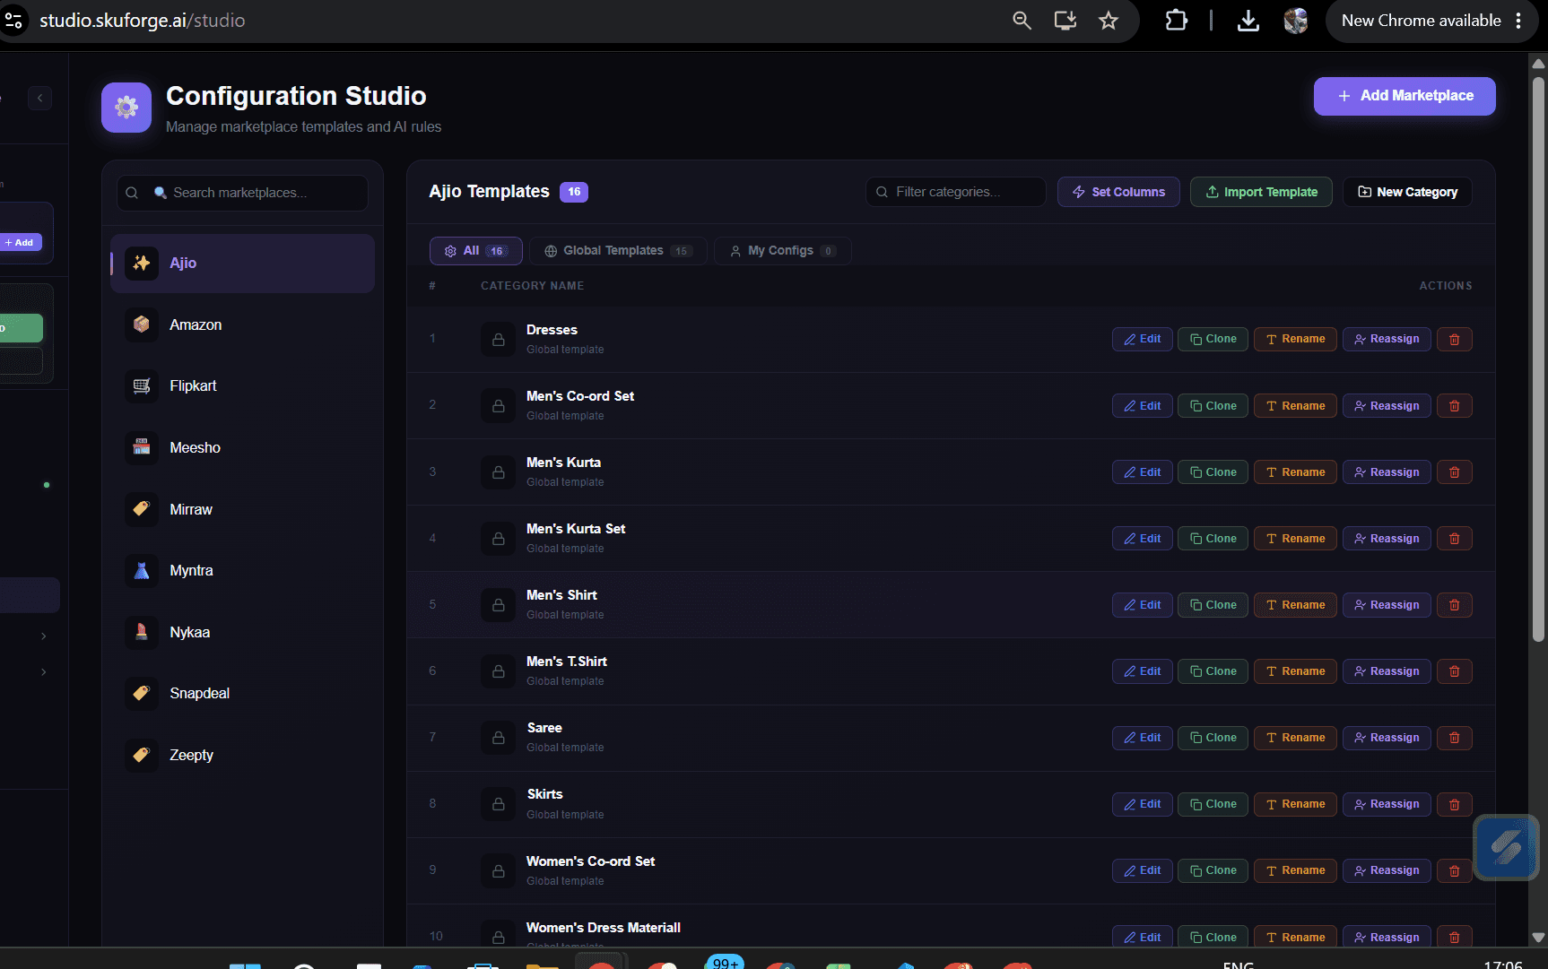Open the Mirraw marketplace icon
Viewport: 1548px width, 969px height.
pos(142,509)
